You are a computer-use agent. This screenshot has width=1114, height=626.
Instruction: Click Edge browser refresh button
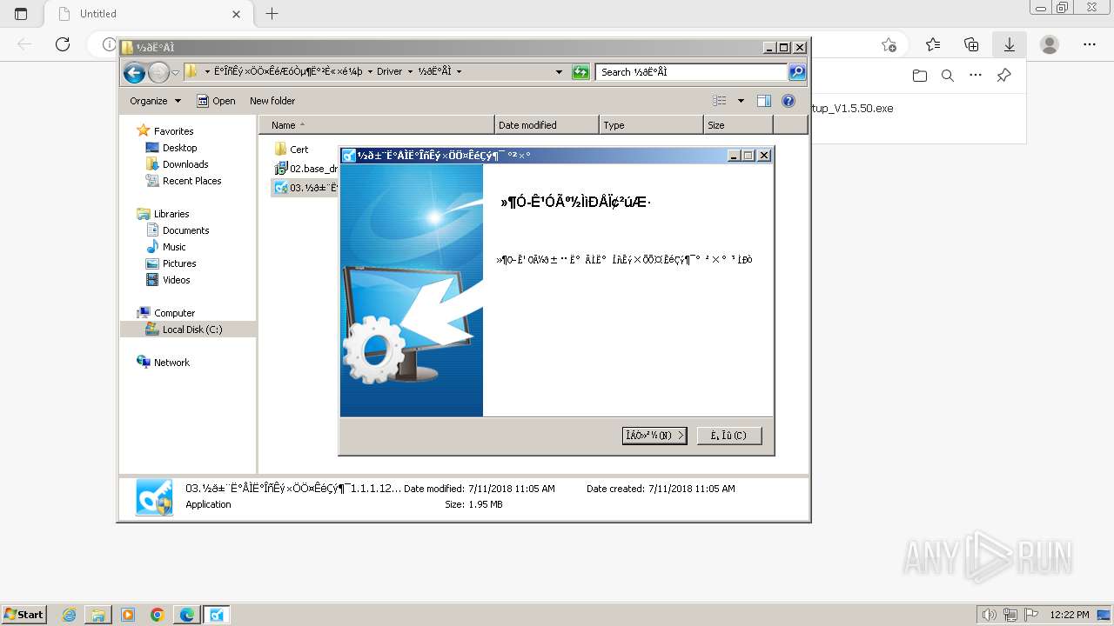tap(63, 44)
